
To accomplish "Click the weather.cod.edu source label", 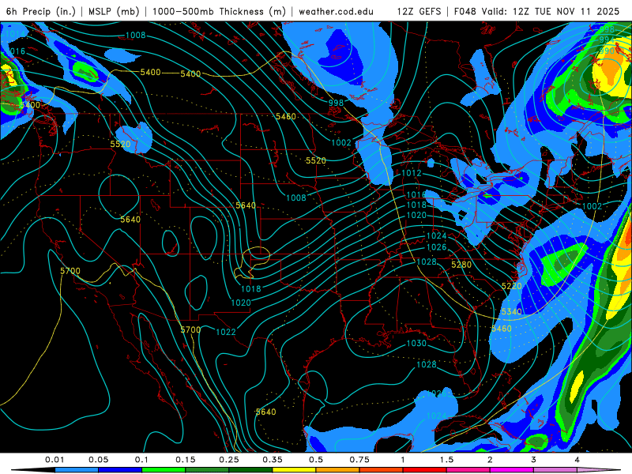I will point(336,11).
